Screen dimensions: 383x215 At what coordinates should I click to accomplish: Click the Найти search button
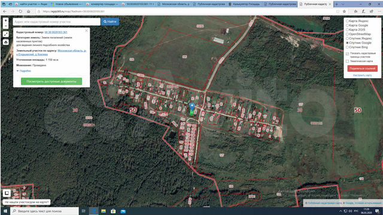tap(110, 21)
